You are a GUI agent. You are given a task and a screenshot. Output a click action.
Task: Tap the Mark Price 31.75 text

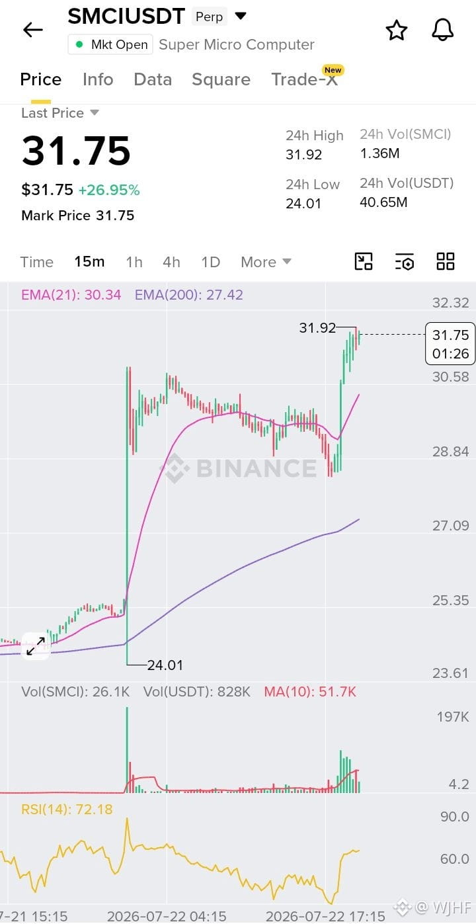77,216
